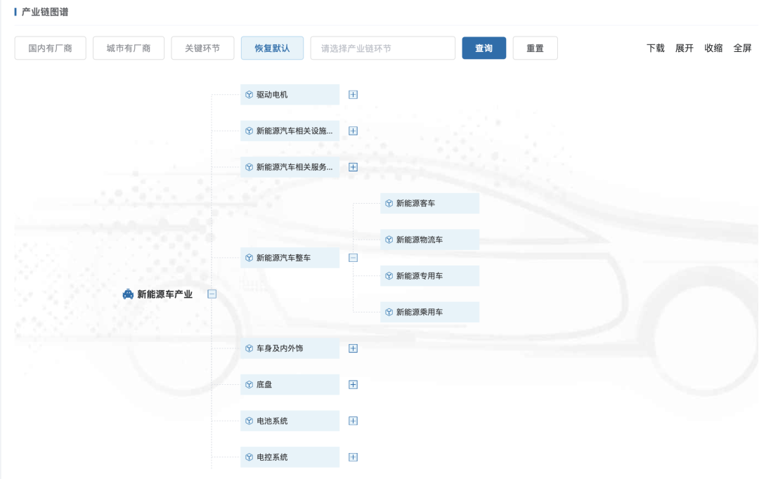Select the 电池系统 node label
This screenshot has height=479, width=759.
tap(272, 421)
